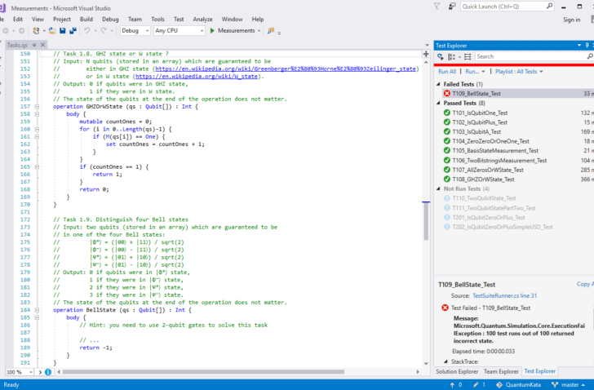
Task: Open TestSuiteRunner.cs line 31 source link
Action: [504, 295]
